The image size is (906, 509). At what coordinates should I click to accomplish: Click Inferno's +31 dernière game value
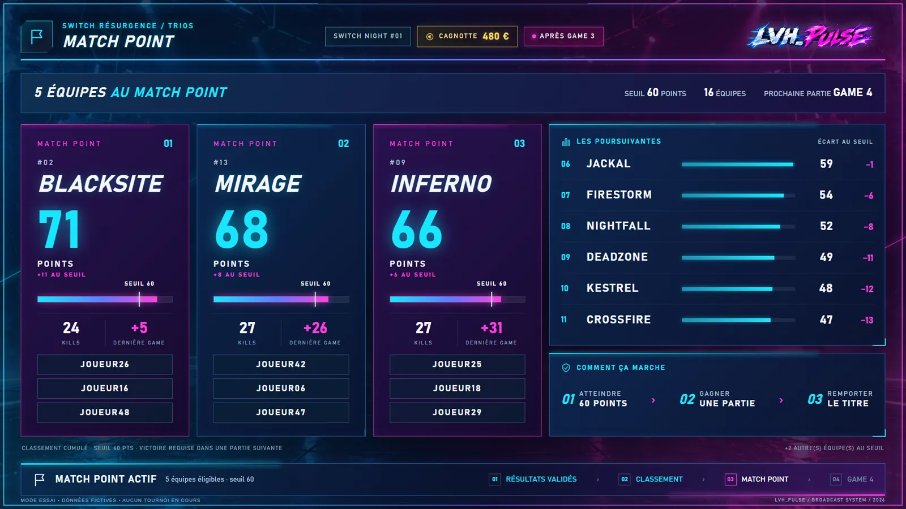492,328
